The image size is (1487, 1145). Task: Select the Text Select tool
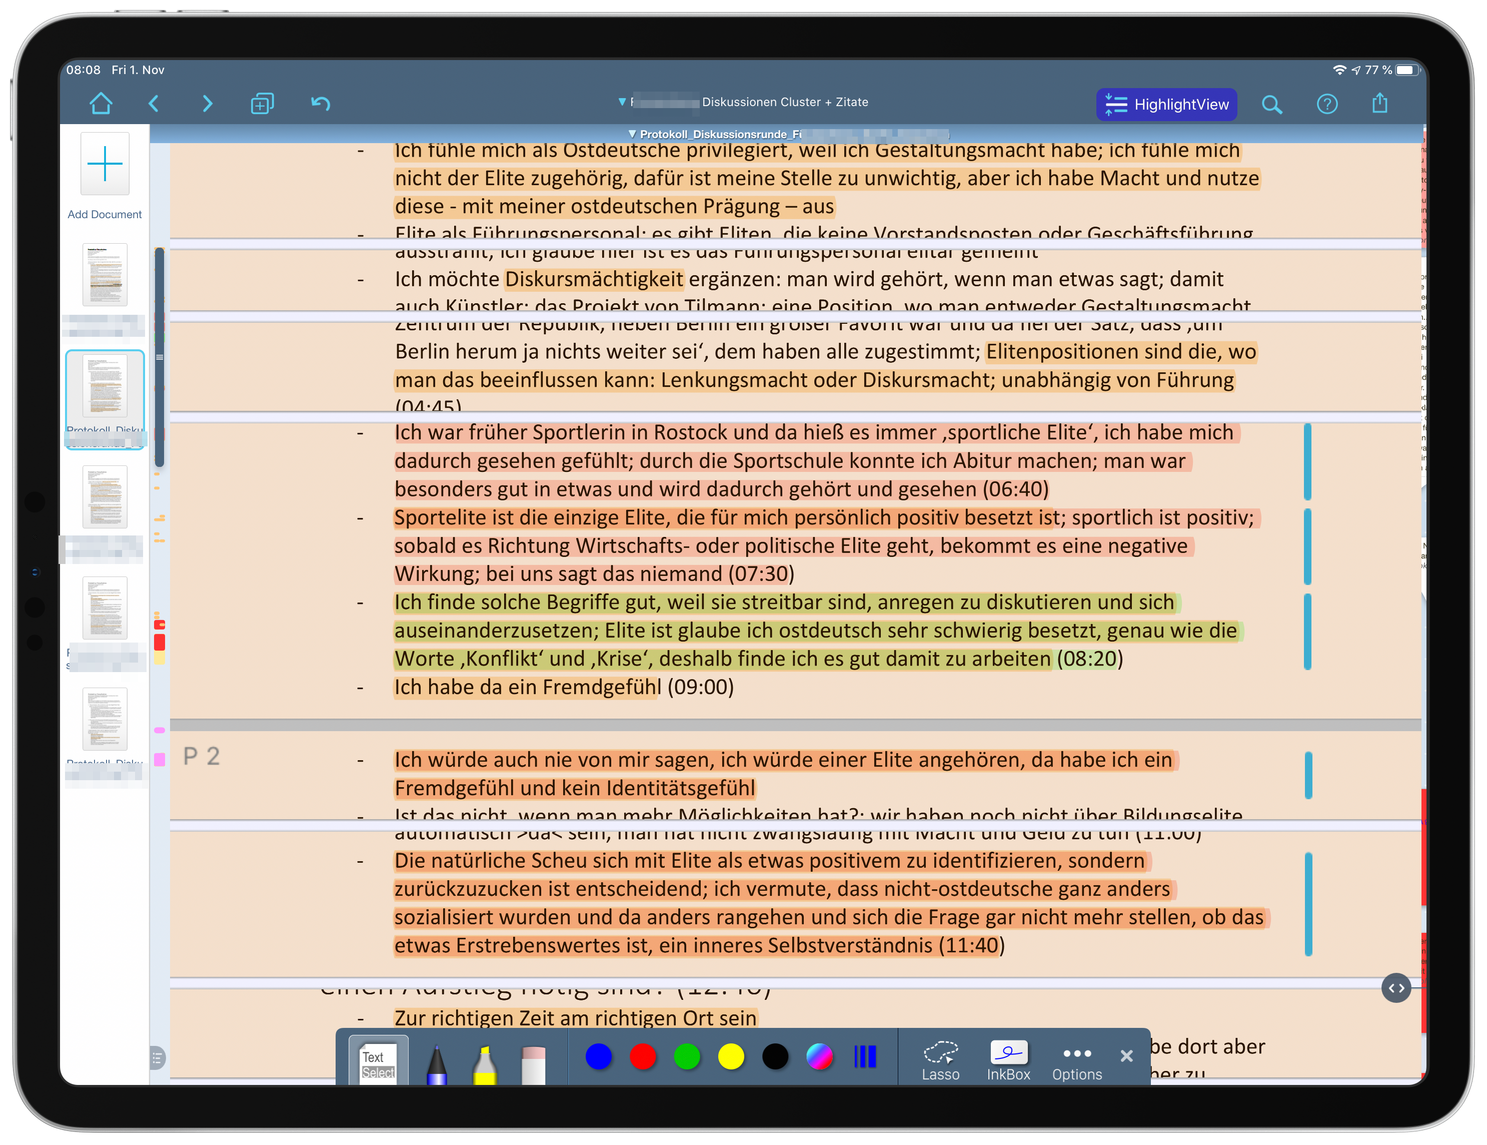tap(378, 1060)
